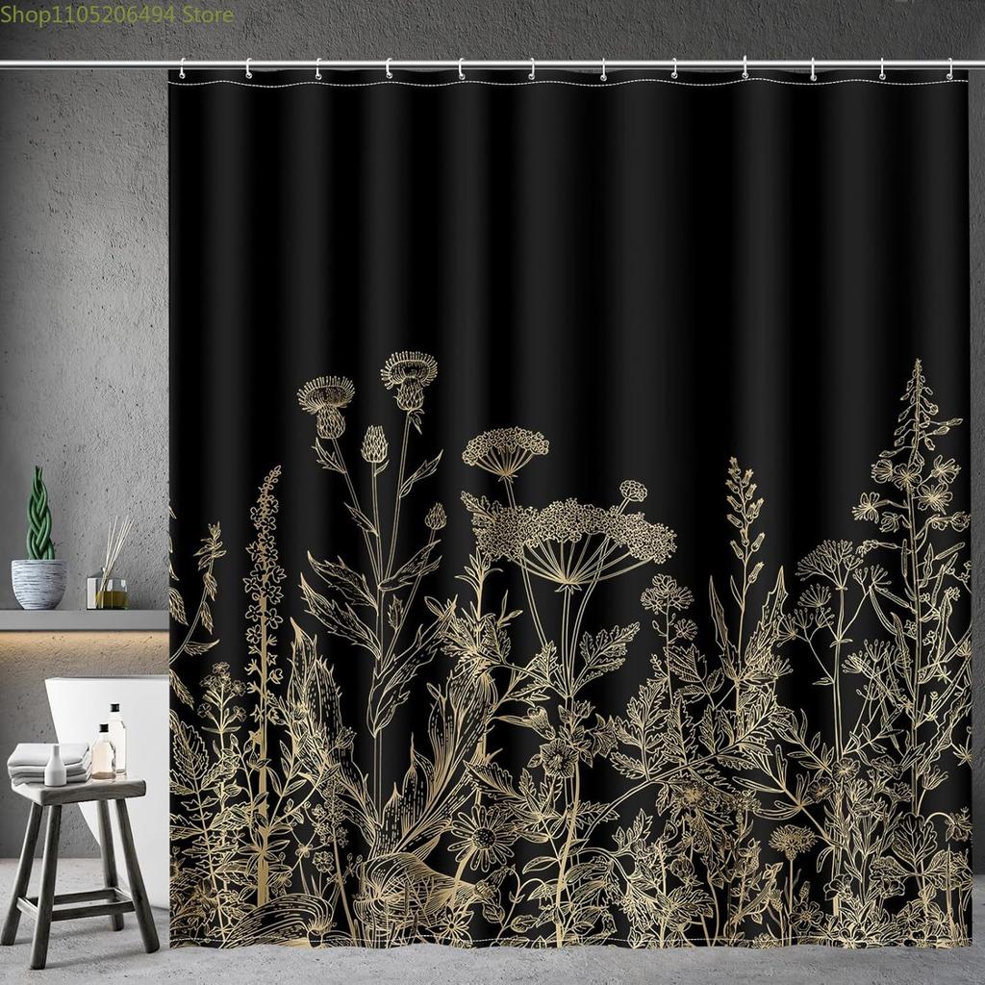Click the rightmost curtain hook on the rod
The image size is (985, 985).
(950, 68)
